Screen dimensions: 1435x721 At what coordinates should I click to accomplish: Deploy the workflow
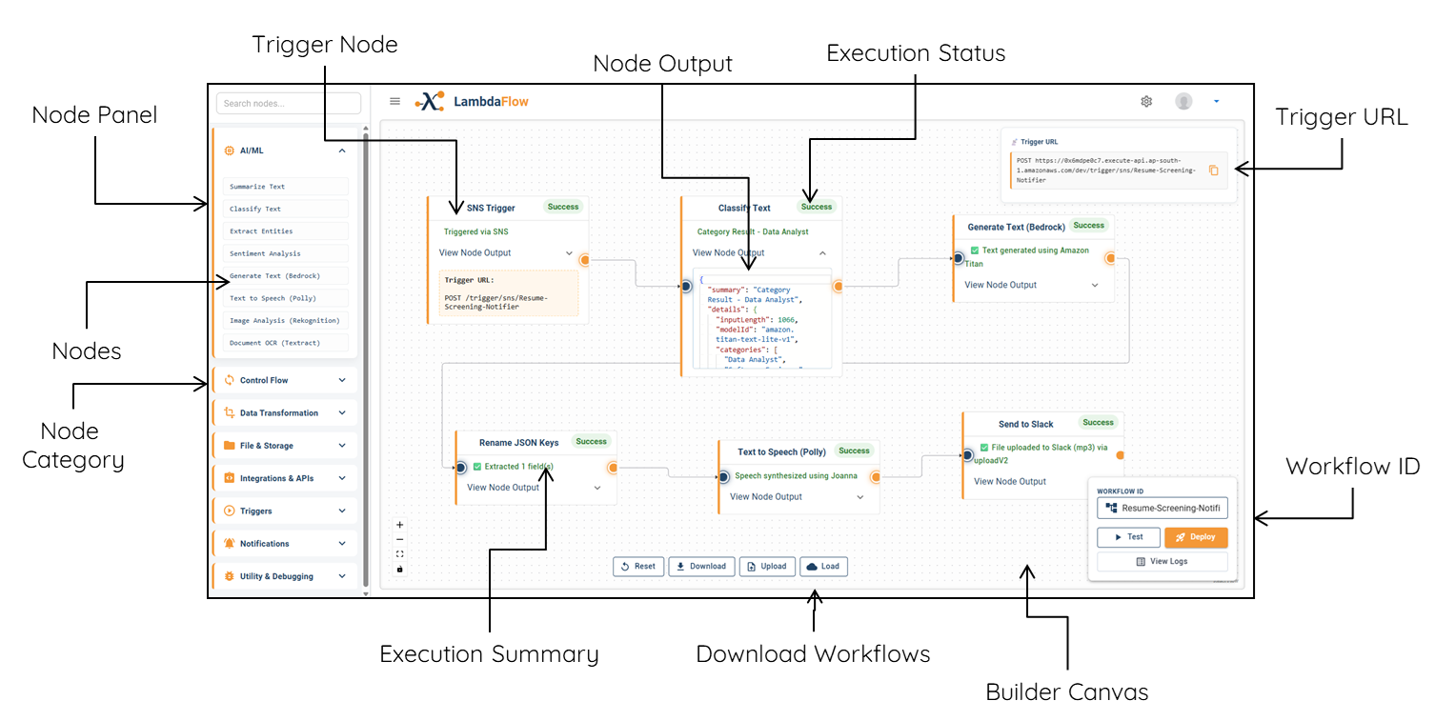pos(1196,537)
